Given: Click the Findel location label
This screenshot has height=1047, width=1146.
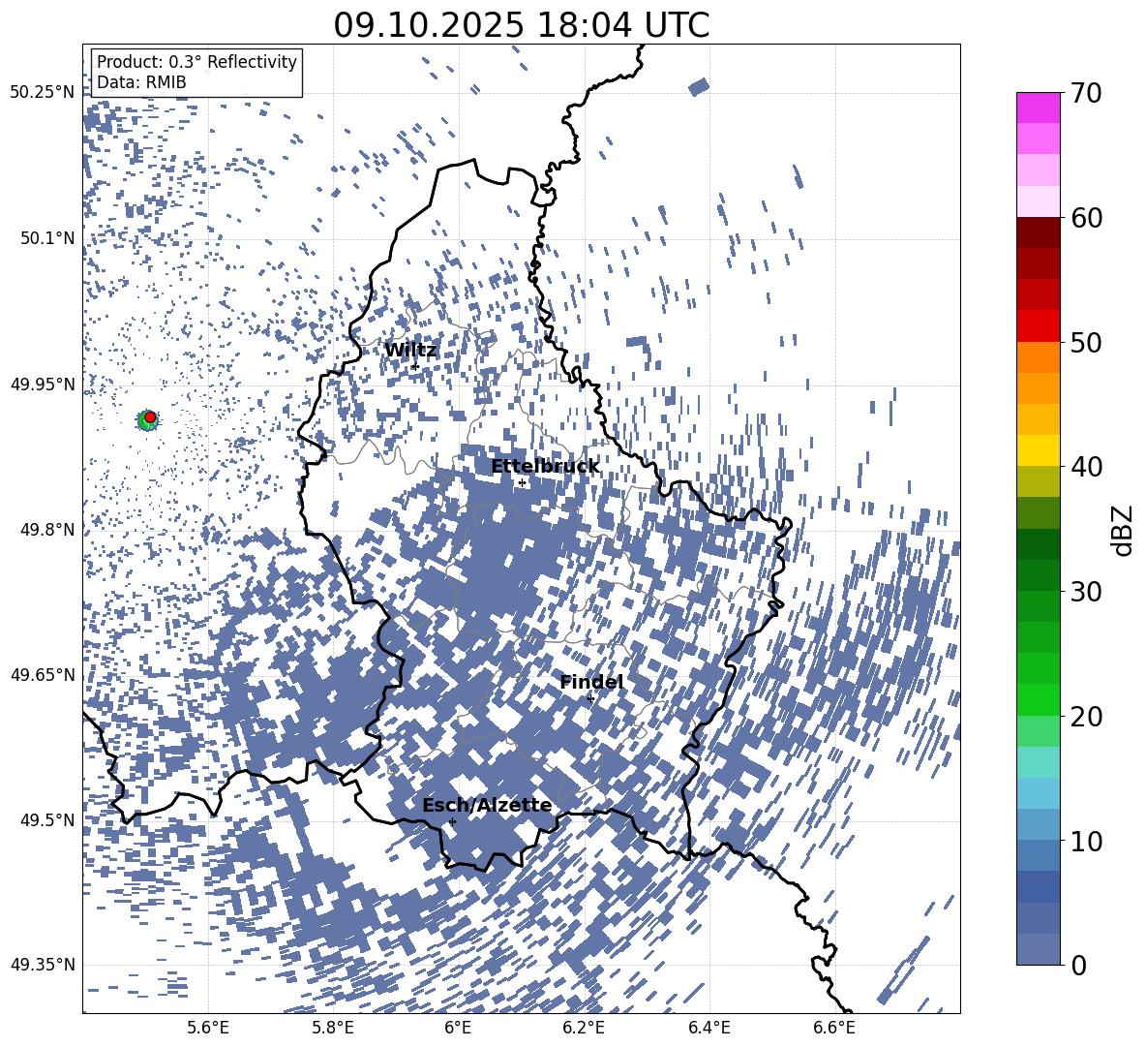Looking at the screenshot, I should click(x=591, y=682).
